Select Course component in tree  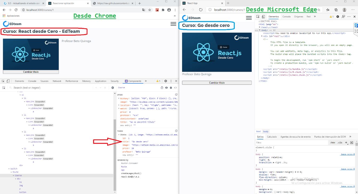click(x=18, y=176)
